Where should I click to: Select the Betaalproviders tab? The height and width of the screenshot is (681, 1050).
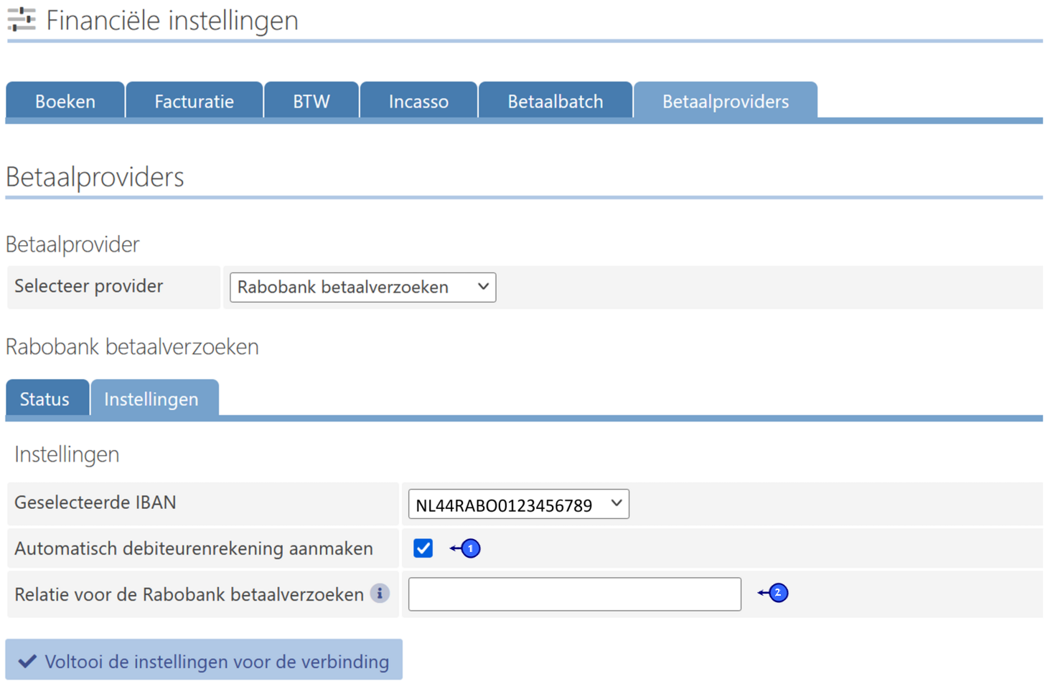pos(726,101)
